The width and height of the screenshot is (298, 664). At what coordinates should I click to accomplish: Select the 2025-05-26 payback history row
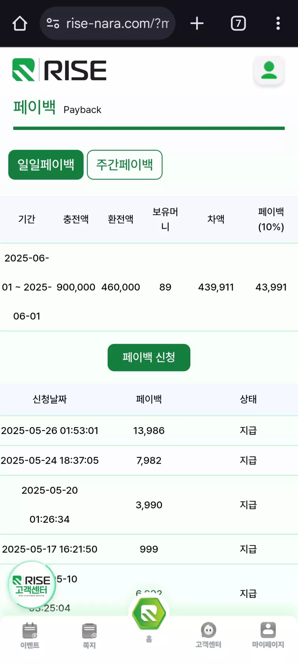[149, 431]
